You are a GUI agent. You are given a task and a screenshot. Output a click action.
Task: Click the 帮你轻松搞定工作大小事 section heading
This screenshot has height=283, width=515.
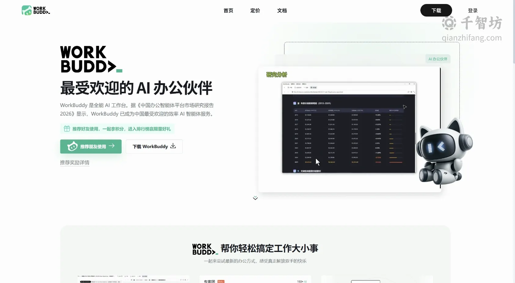click(269, 248)
